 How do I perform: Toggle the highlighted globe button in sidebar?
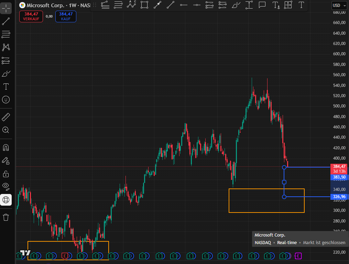6,200
